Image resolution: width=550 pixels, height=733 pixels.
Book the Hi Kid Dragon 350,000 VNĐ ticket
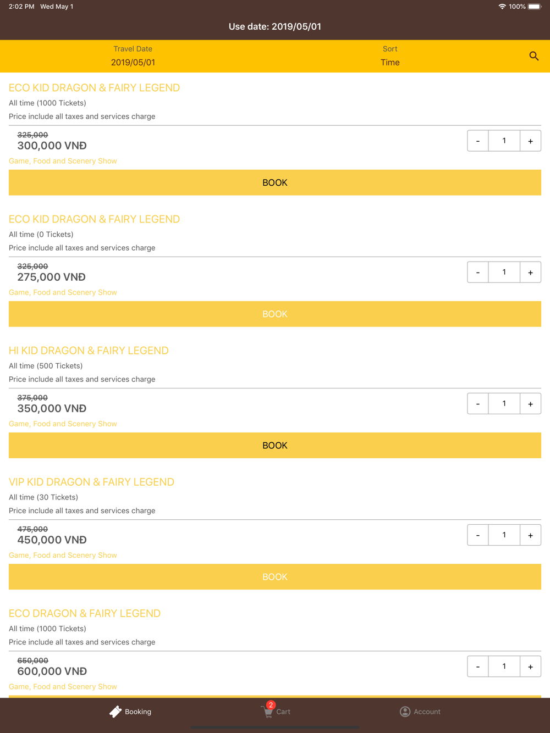275,446
